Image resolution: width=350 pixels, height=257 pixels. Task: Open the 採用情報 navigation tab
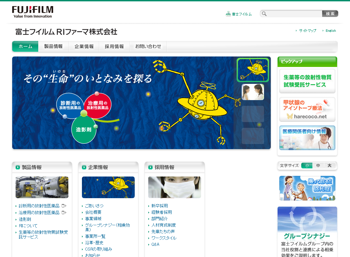coord(114,46)
